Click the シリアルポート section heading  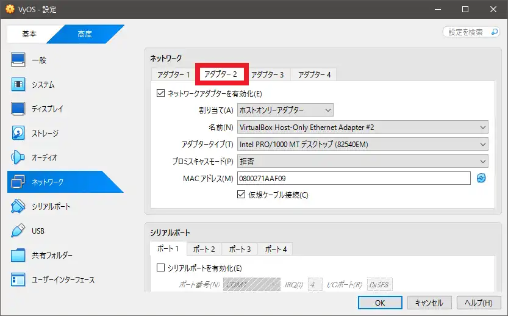[170, 232]
